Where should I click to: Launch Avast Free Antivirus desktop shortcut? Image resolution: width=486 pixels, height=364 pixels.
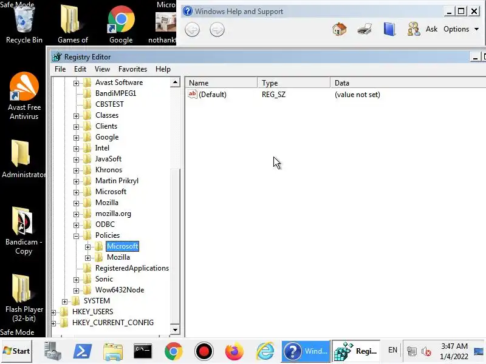click(x=24, y=96)
